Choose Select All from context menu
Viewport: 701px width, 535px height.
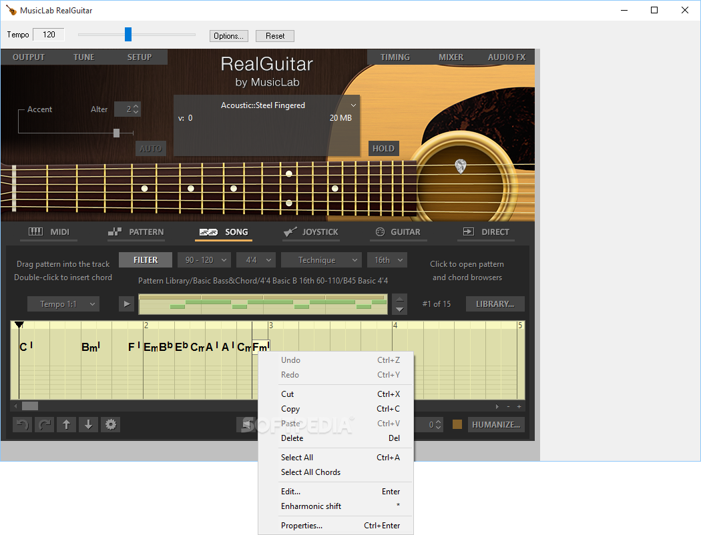(336, 458)
